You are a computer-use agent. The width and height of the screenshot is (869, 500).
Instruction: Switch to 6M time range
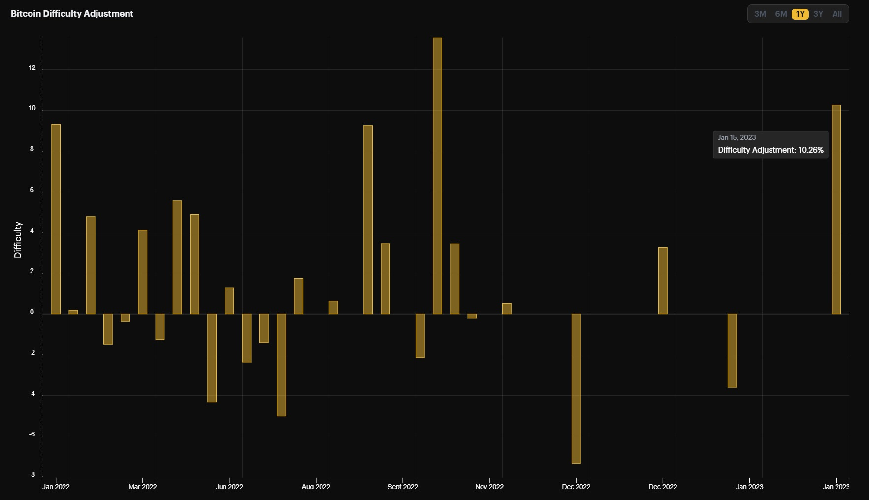781,14
